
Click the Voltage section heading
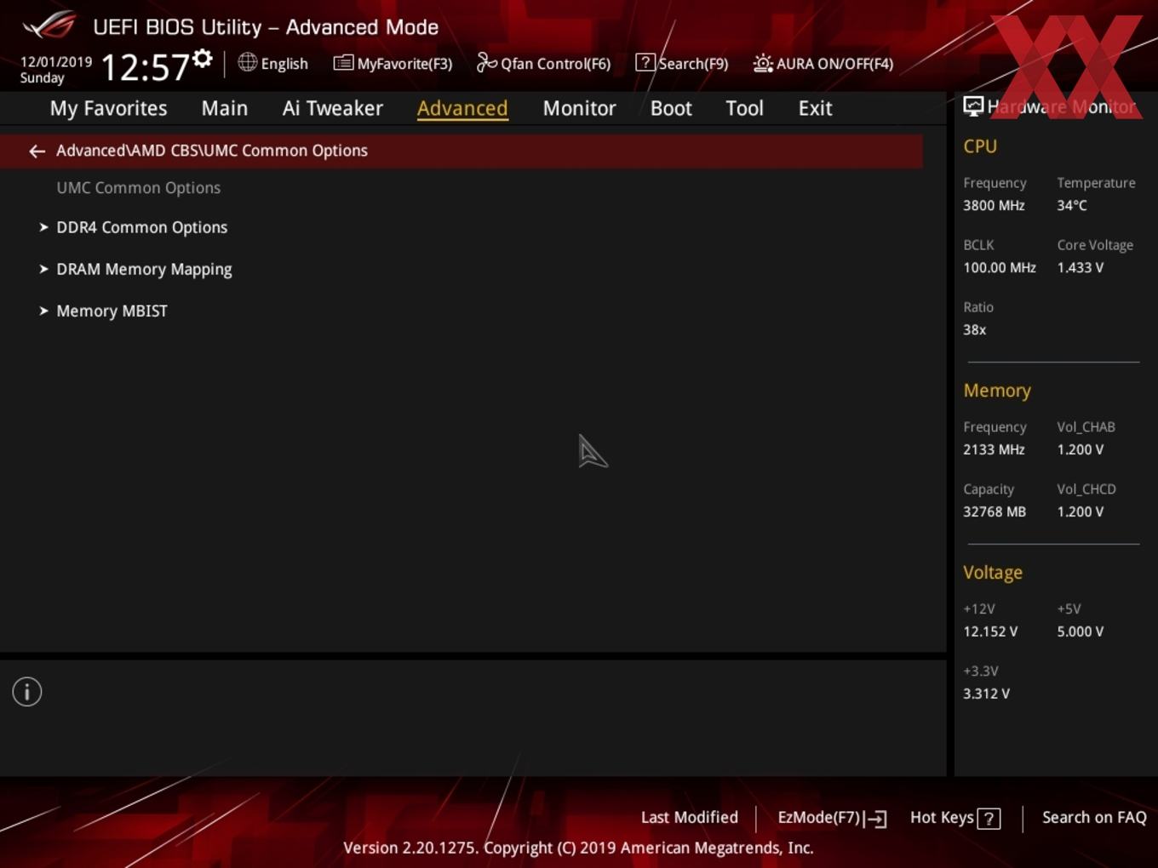coord(993,573)
